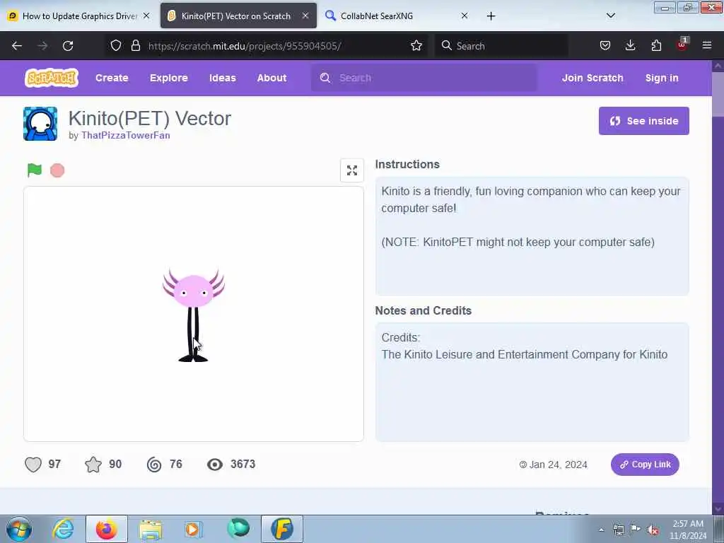Close the How to Update Graphics tab

point(146,16)
